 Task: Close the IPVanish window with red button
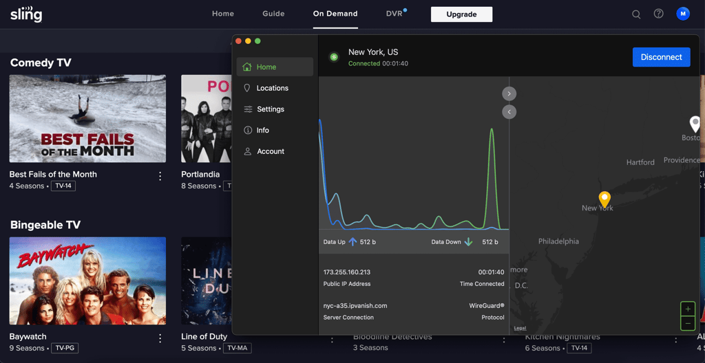pyautogui.click(x=238, y=41)
